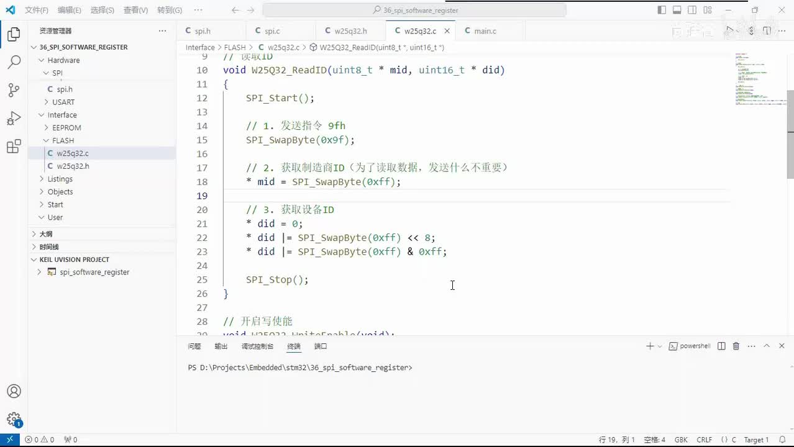Switch to the 问题 problems tab
Screen dimensions: 794x447
[x=194, y=346]
